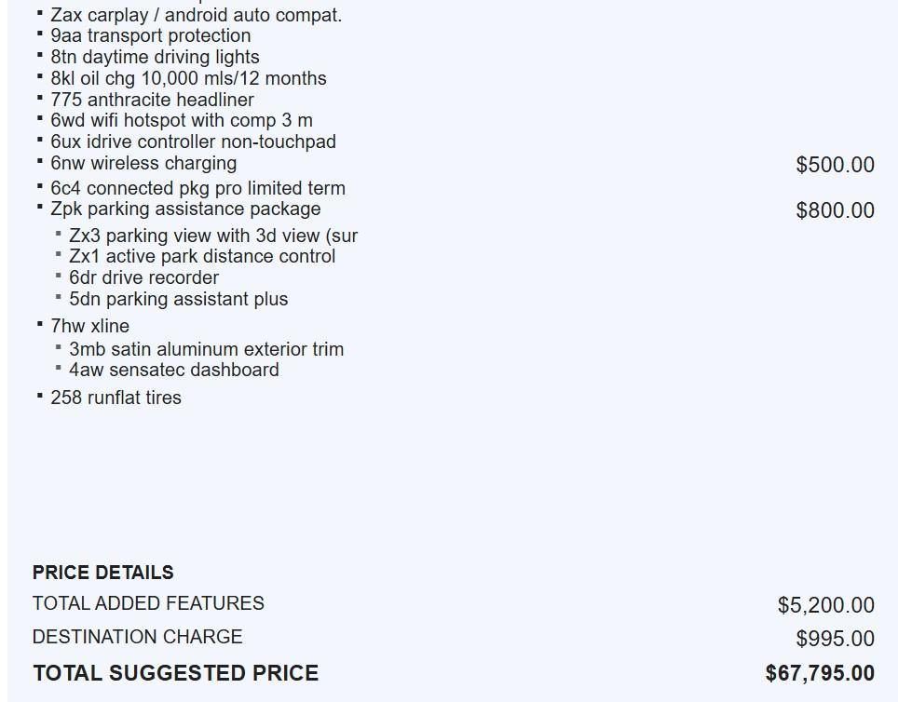The width and height of the screenshot is (898, 702).
Task: Select the 6c4 connected pkg pro line
Action: click(x=197, y=188)
